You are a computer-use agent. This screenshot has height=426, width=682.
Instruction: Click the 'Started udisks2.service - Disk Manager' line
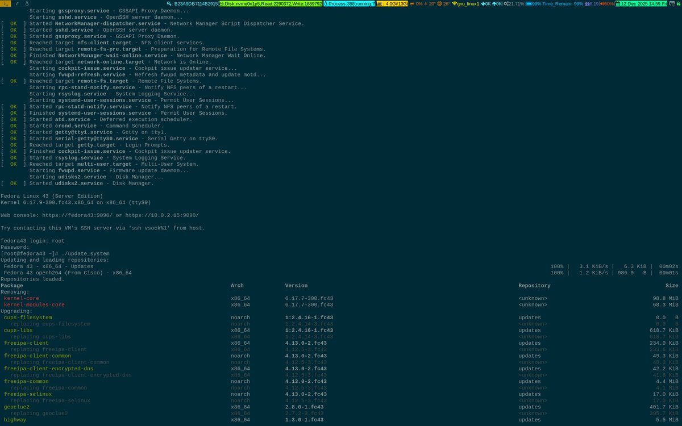tap(77, 183)
